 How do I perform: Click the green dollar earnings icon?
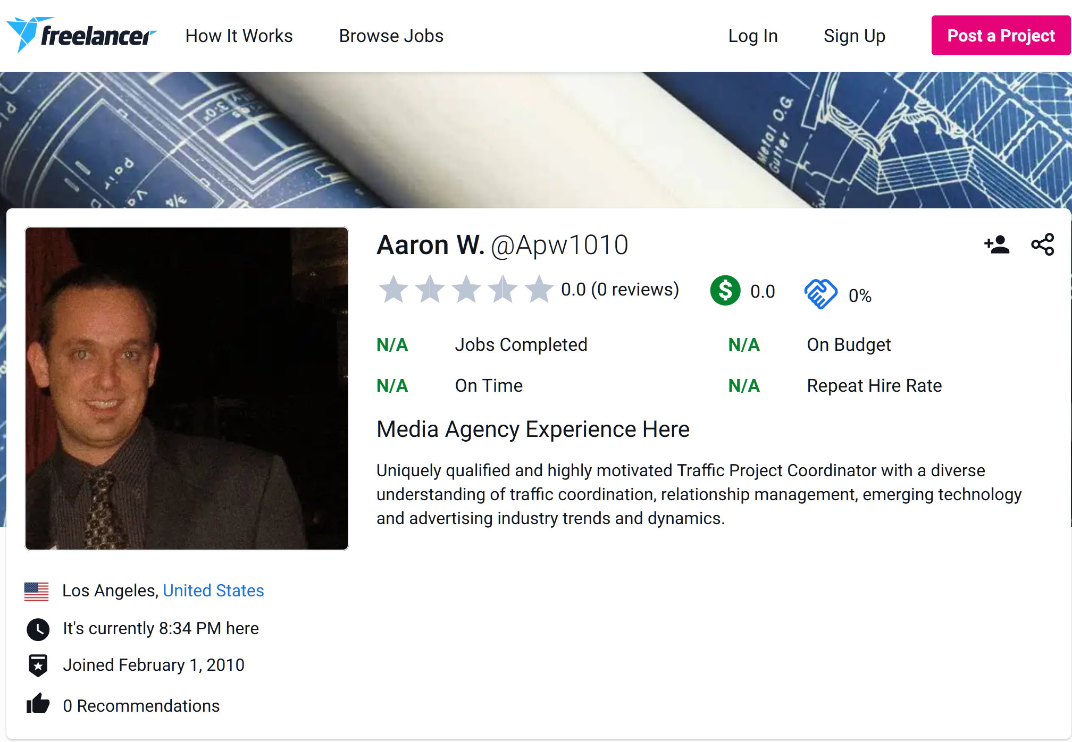click(725, 290)
